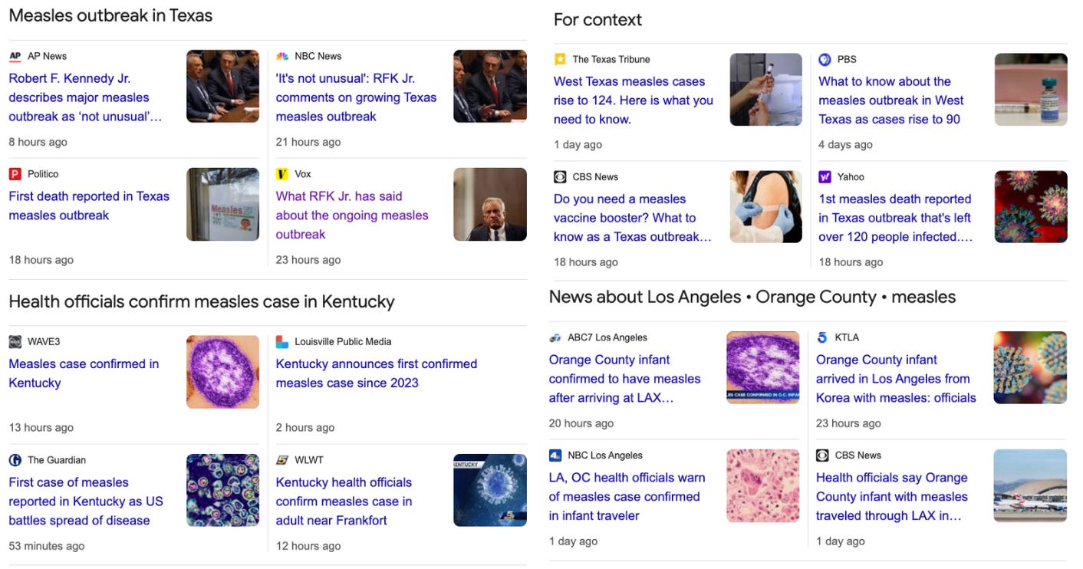Click the Politico red logo icon
This screenshot has height=569, width=1083.
point(15,174)
